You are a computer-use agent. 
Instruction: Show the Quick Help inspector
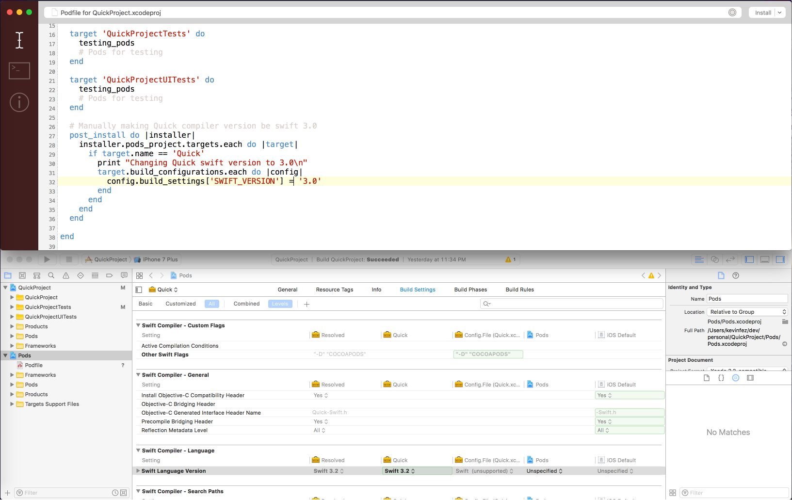click(736, 275)
